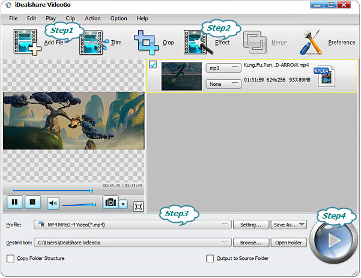Enable Output to Source Folder checkbox

coord(210,258)
